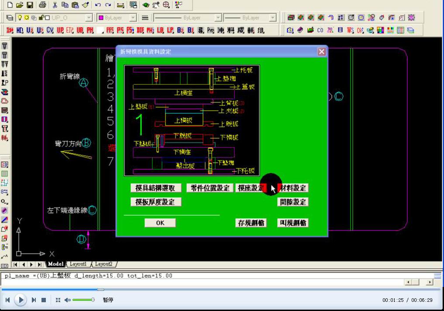Click the video progress seek bar
The image size is (444, 311).
(x=221, y=290)
